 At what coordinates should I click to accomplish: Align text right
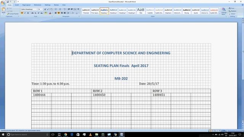[x=62, y=13]
